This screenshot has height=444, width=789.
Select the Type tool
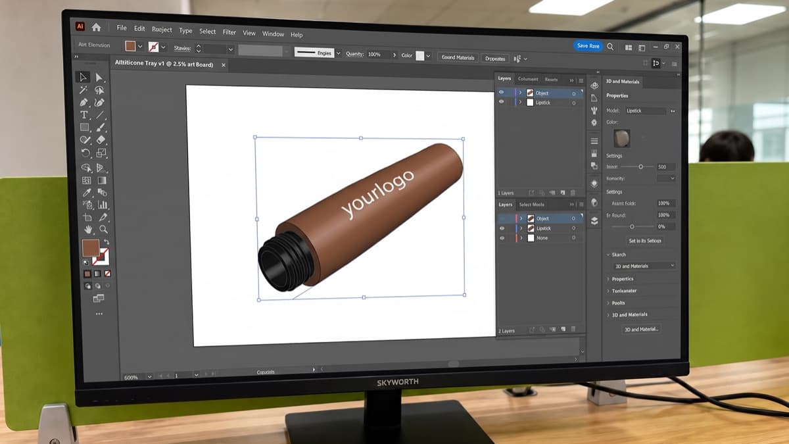[84, 115]
